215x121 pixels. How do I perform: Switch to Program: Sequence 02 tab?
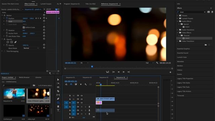(x=72, y=4)
